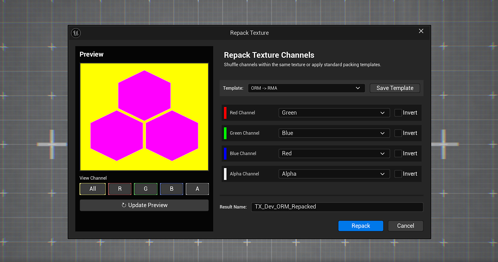The height and width of the screenshot is (262, 498).
Task: Click the Unreal Engine logo icon
Action: (x=76, y=33)
